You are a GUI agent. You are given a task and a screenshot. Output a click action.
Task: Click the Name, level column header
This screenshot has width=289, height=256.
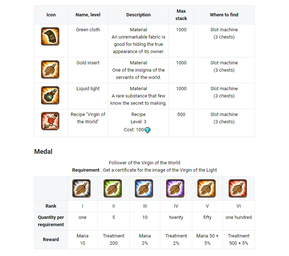coord(88,15)
